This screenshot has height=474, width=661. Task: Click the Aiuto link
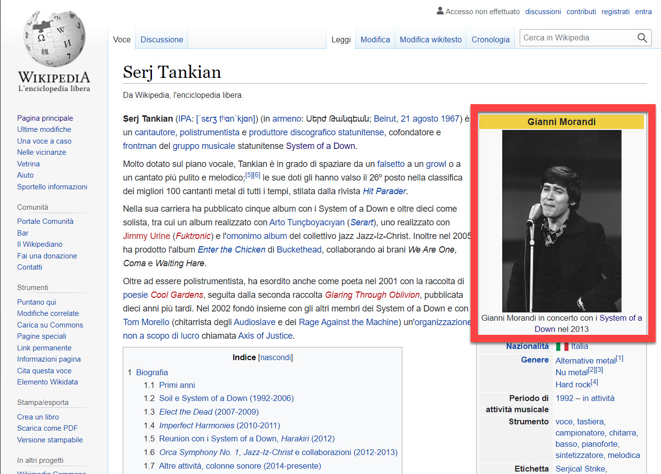coord(25,175)
